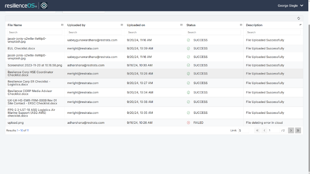This screenshot has width=310, height=174.
Task: Click success icon for EUL Checklist.docx
Action: pos(188,48)
